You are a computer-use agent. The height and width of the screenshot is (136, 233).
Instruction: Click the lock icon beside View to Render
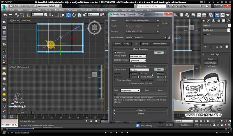169,38
